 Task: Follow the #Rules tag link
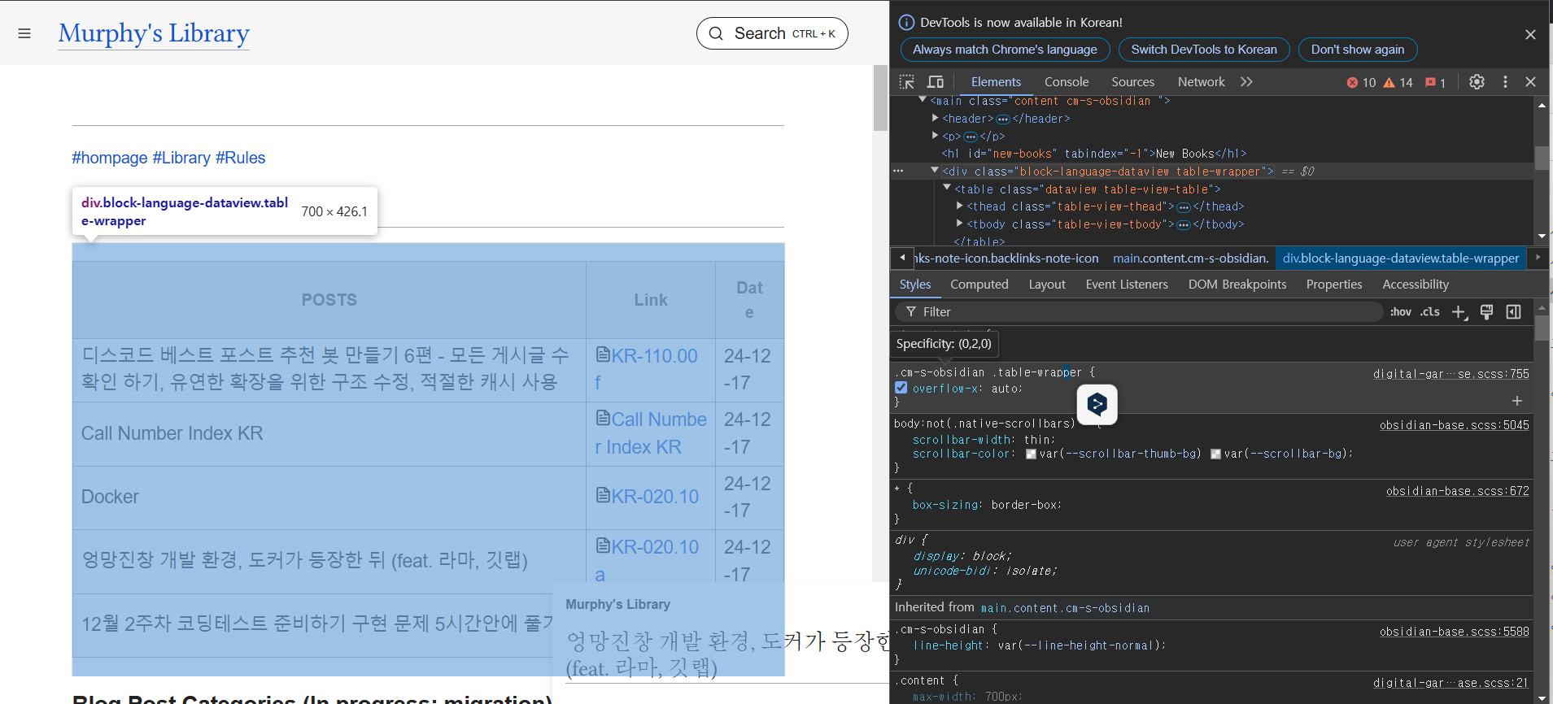click(x=241, y=158)
